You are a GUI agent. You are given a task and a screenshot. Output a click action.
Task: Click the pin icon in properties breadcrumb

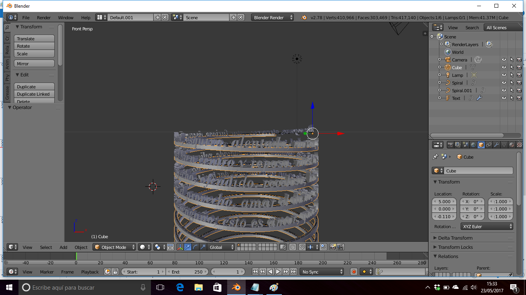pos(436,157)
